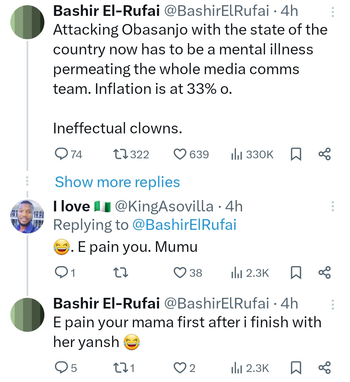Share the Attacking Obasanjo tweet

324,154
